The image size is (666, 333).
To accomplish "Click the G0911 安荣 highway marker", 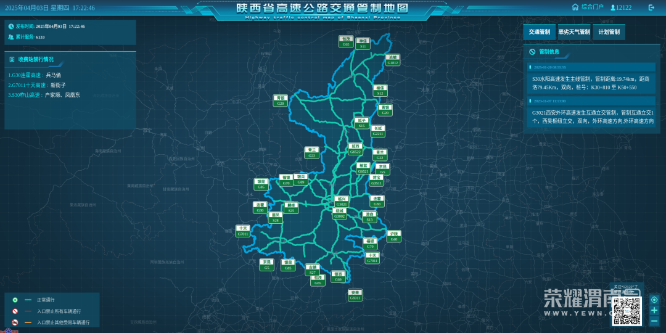I will 355,295.
